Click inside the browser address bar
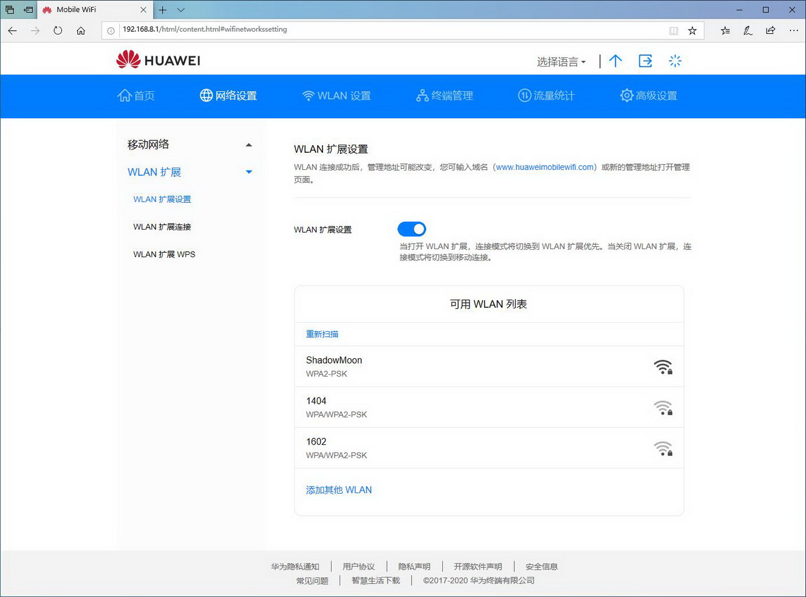This screenshot has height=597, width=806. point(322,30)
